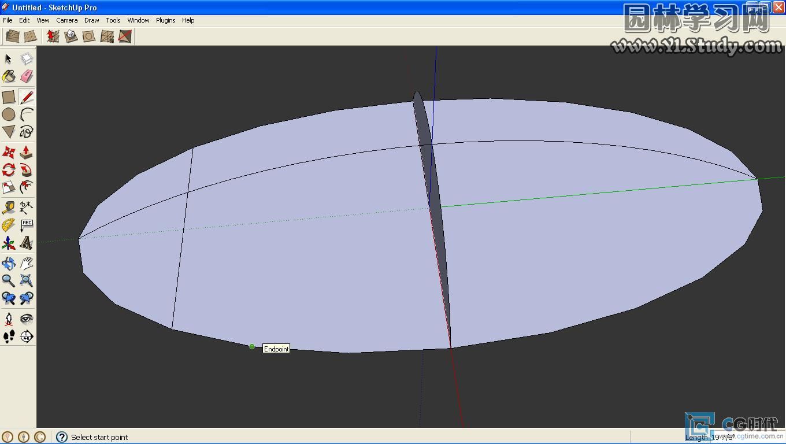The image size is (786, 444).
Task: Select the 3D Text tool
Action: click(x=27, y=243)
